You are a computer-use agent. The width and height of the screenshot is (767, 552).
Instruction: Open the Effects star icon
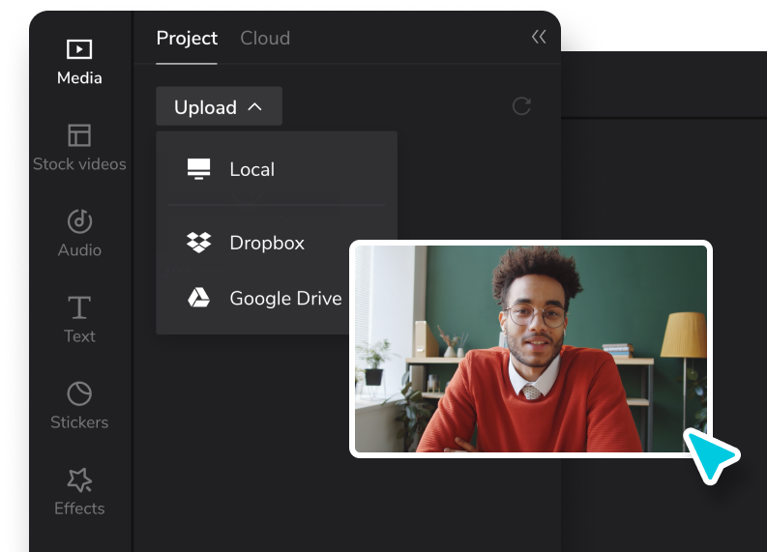click(x=79, y=479)
